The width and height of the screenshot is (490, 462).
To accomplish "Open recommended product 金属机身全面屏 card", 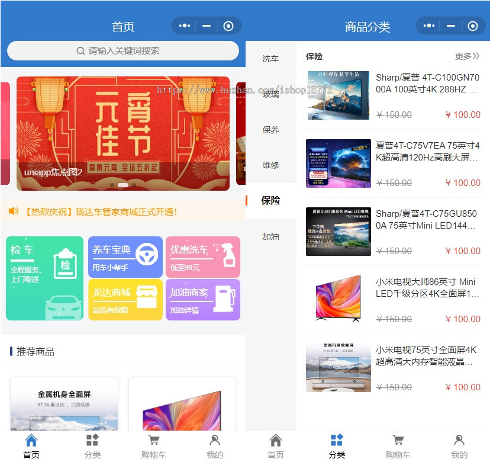I will pyautogui.click(x=65, y=404).
